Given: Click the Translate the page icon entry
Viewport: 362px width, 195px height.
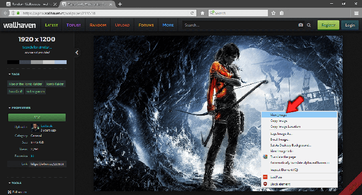Looking at the screenshot, I should (x=265, y=157).
